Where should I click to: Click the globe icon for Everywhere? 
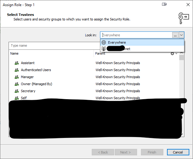pyautogui.click(x=104, y=42)
